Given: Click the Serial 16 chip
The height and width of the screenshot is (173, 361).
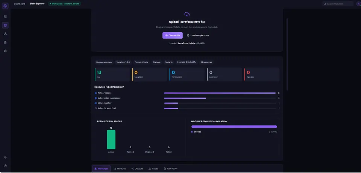Looking at the screenshot, I should tap(169, 62).
